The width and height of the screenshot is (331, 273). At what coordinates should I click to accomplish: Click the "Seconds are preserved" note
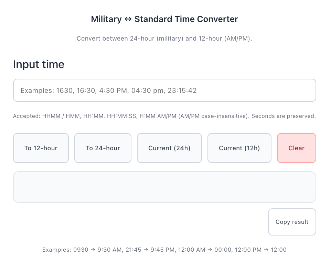point(284,116)
